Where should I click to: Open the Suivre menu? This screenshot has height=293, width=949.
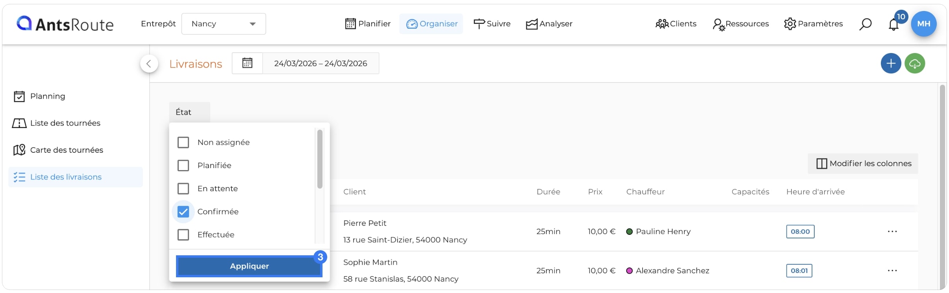(492, 24)
